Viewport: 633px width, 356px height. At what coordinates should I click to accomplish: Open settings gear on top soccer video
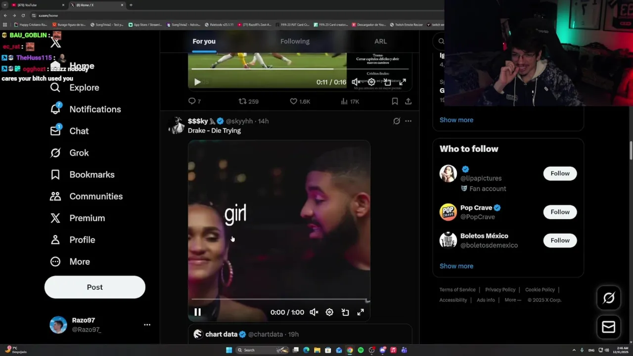tap(371, 82)
